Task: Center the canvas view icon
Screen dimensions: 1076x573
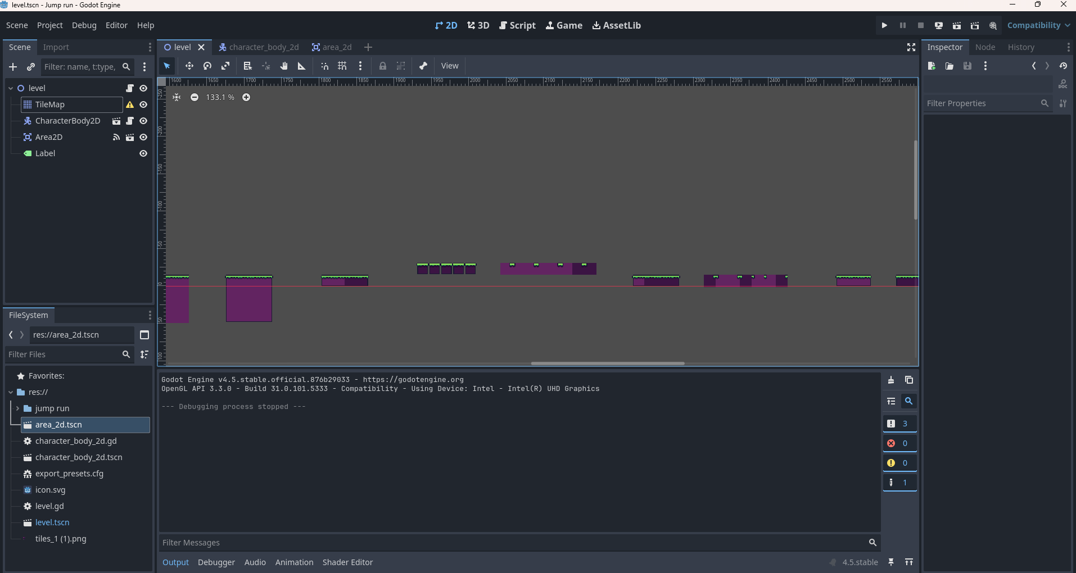Action: coord(177,97)
